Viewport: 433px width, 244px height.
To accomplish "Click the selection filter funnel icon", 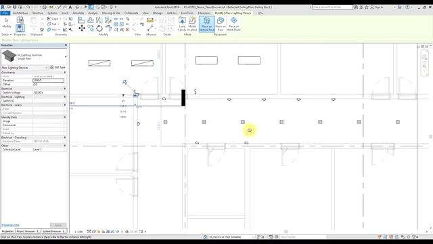I will tap(415, 237).
